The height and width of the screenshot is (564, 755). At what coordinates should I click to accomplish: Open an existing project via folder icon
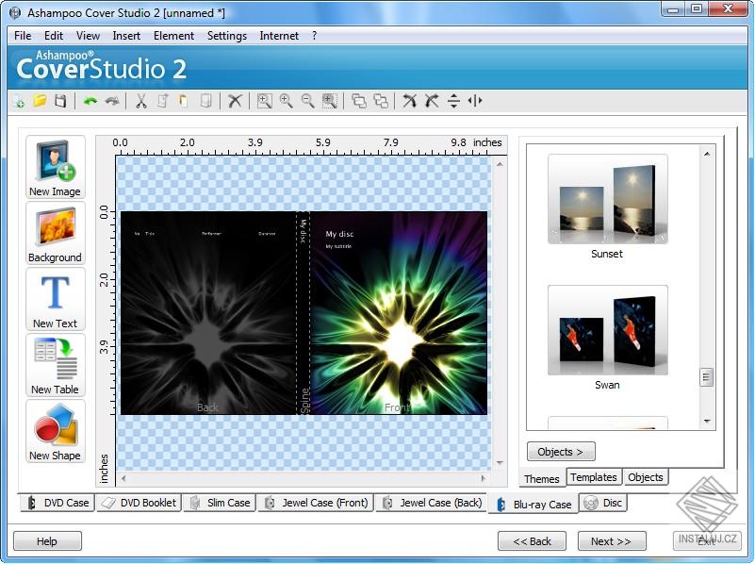click(x=38, y=101)
